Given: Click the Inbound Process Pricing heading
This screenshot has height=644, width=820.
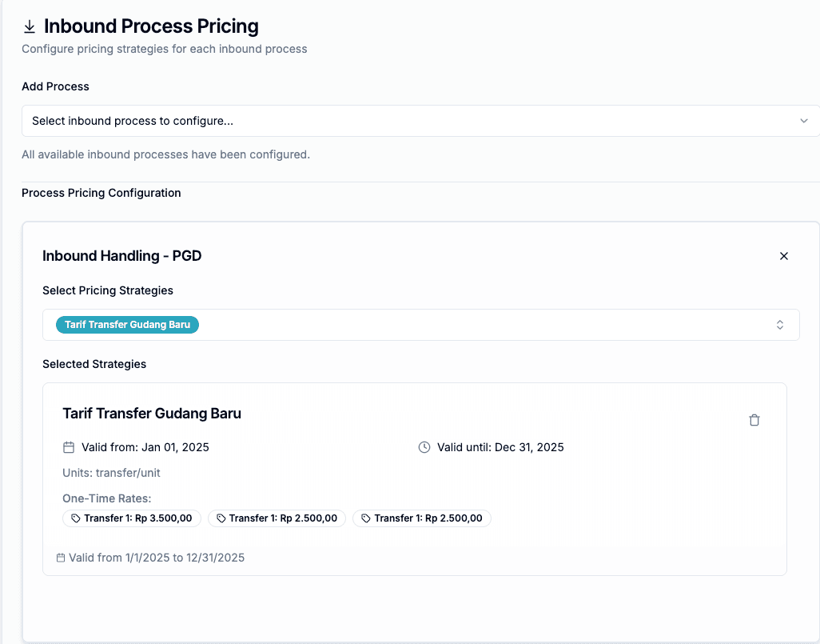Looking at the screenshot, I should coord(152,26).
